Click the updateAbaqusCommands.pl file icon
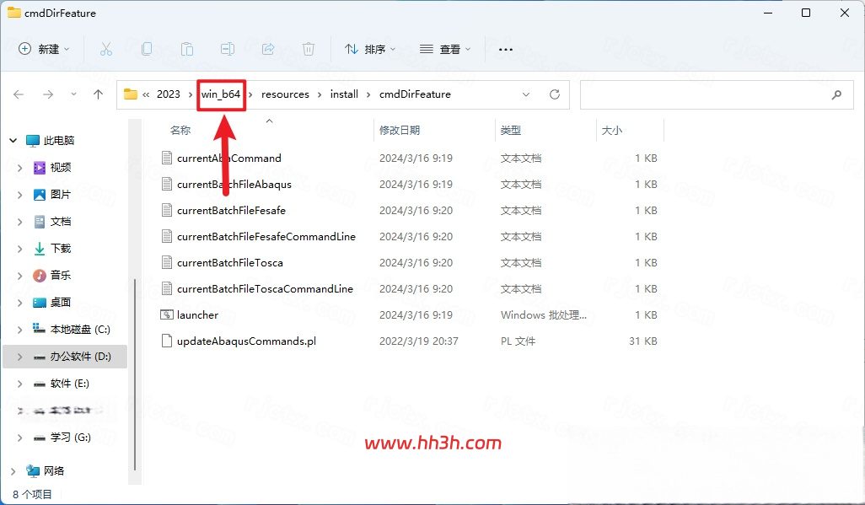865x505 pixels. [x=167, y=341]
